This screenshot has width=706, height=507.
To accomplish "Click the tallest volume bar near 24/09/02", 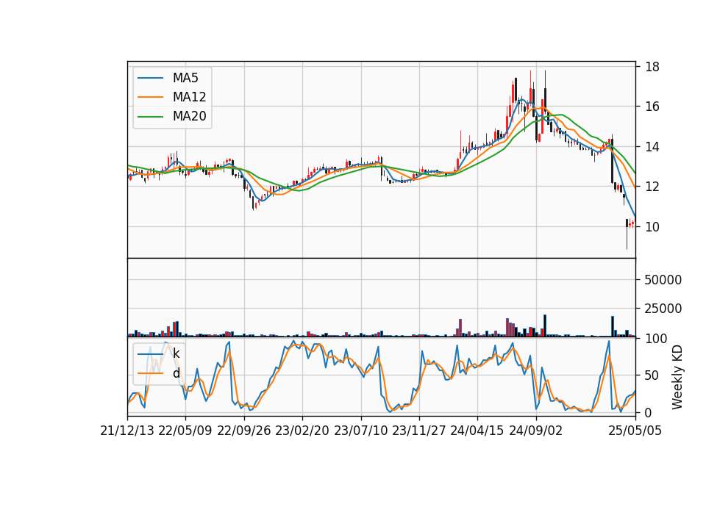I will 545,326.
